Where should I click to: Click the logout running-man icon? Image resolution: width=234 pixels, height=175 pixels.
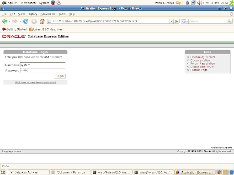coord(231,3)
